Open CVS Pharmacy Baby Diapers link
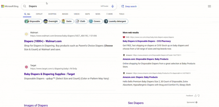The height and width of the screenshot is (107, 219). (147, 41)
